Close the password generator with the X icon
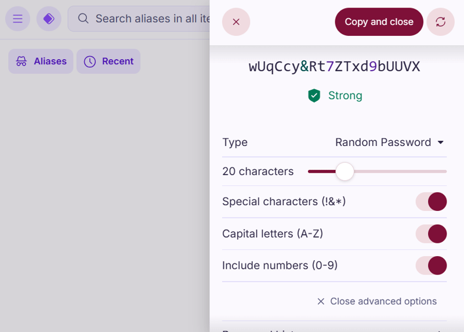Viewport: 464px width, 332px height. tap(236, 22)
